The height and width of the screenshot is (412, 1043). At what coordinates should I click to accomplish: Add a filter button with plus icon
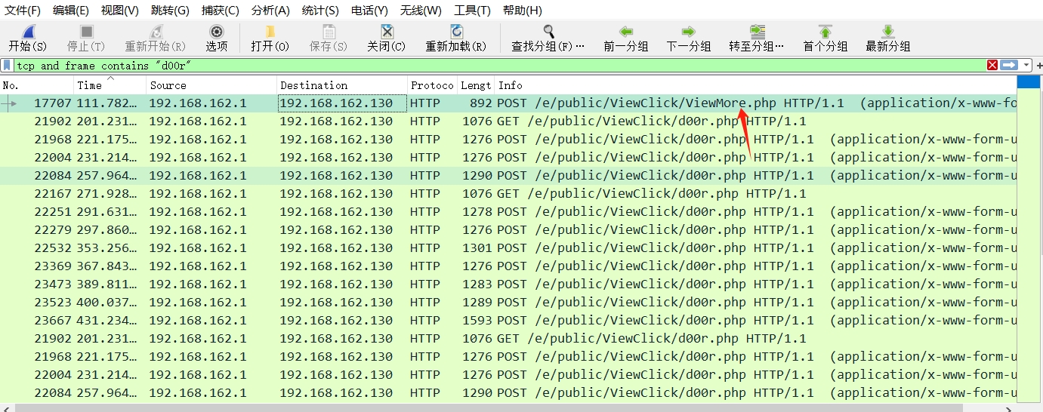1038,66
